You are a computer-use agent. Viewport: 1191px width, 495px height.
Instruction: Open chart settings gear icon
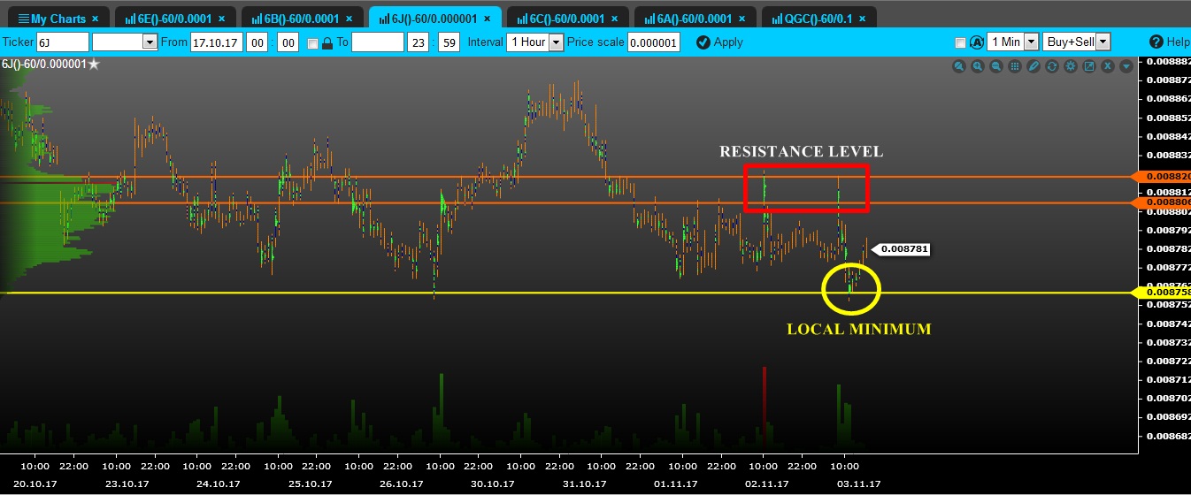point(1071,66)
